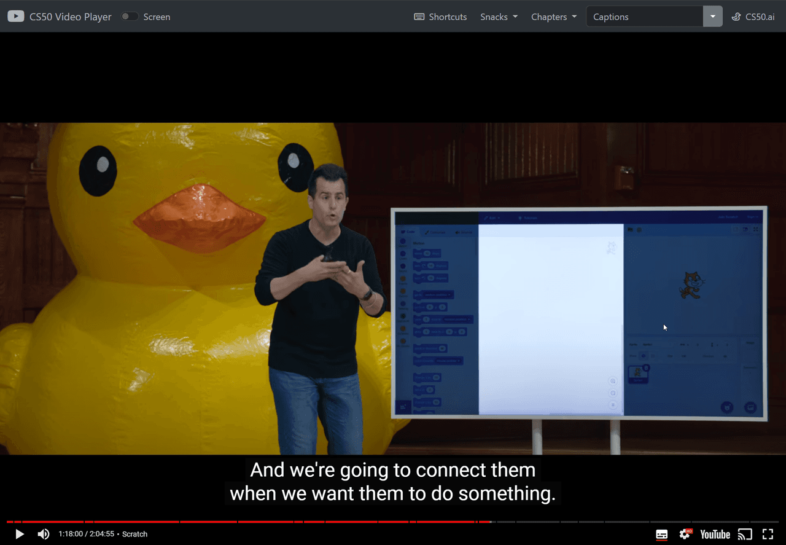Open the Captions dropdown arrow
Viewport: 786px width, 545px height.
[712, 17]
